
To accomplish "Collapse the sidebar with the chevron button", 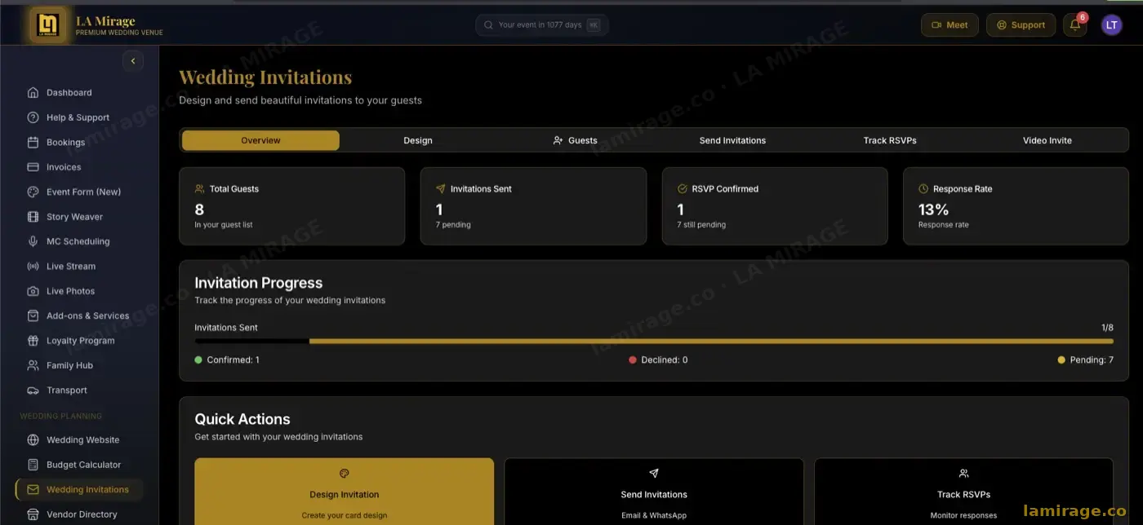I will pyautogui.click(x=132, y=61).
